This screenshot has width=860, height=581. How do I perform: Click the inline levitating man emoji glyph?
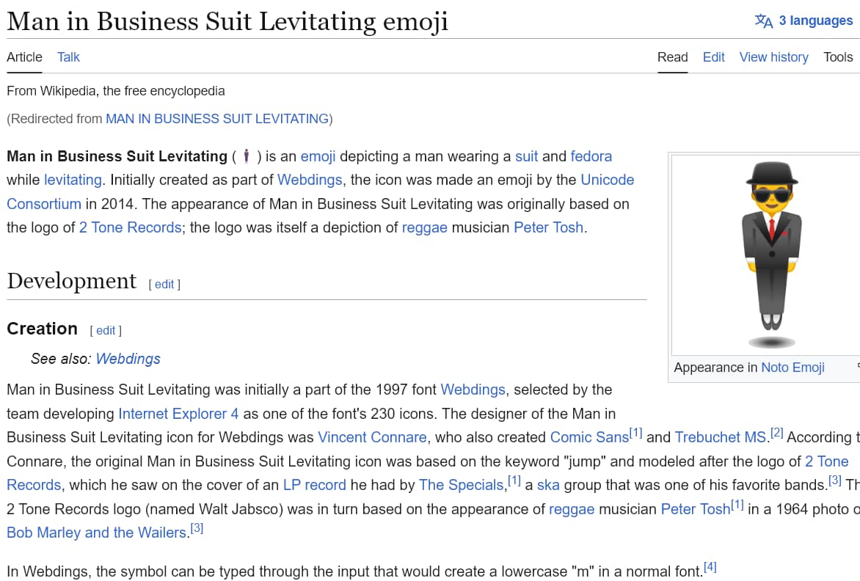click(247, 156)
